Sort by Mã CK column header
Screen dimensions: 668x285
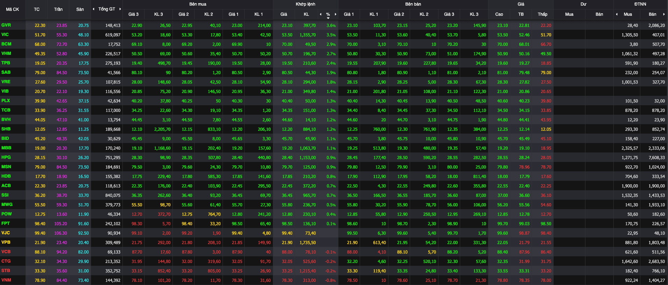(13, 9)
